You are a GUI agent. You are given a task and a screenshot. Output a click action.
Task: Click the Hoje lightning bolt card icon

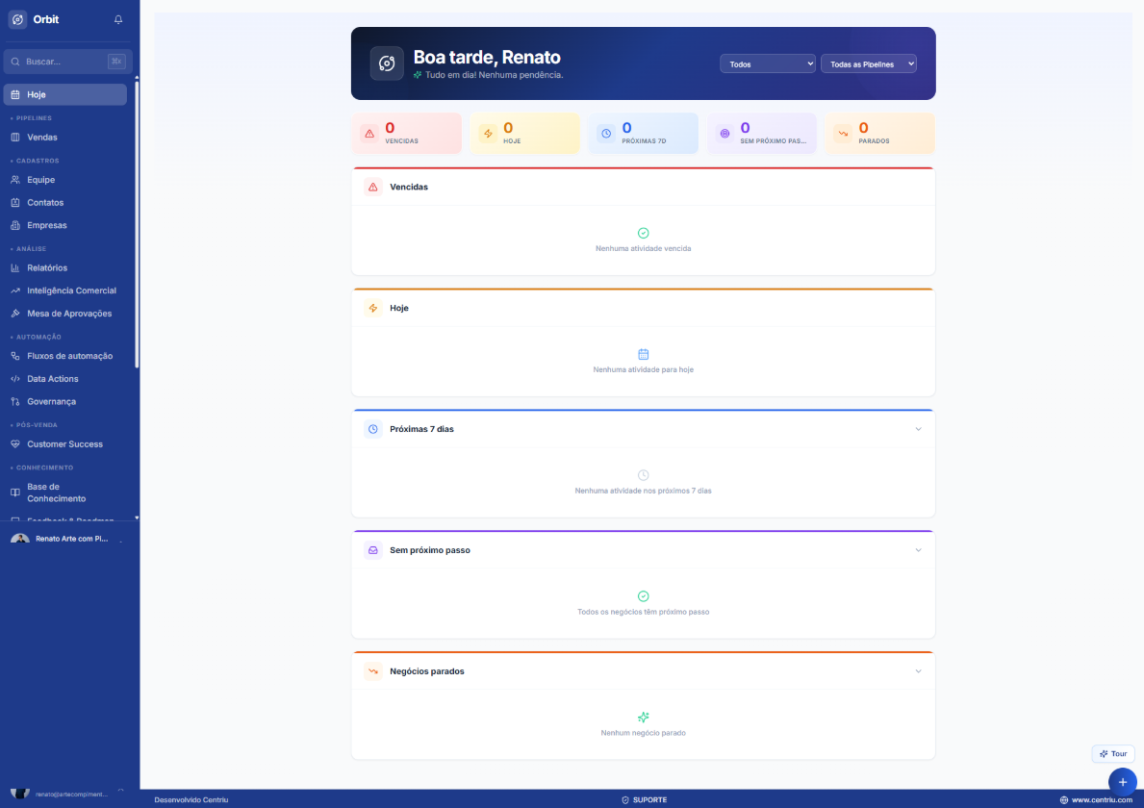point(488,134)
